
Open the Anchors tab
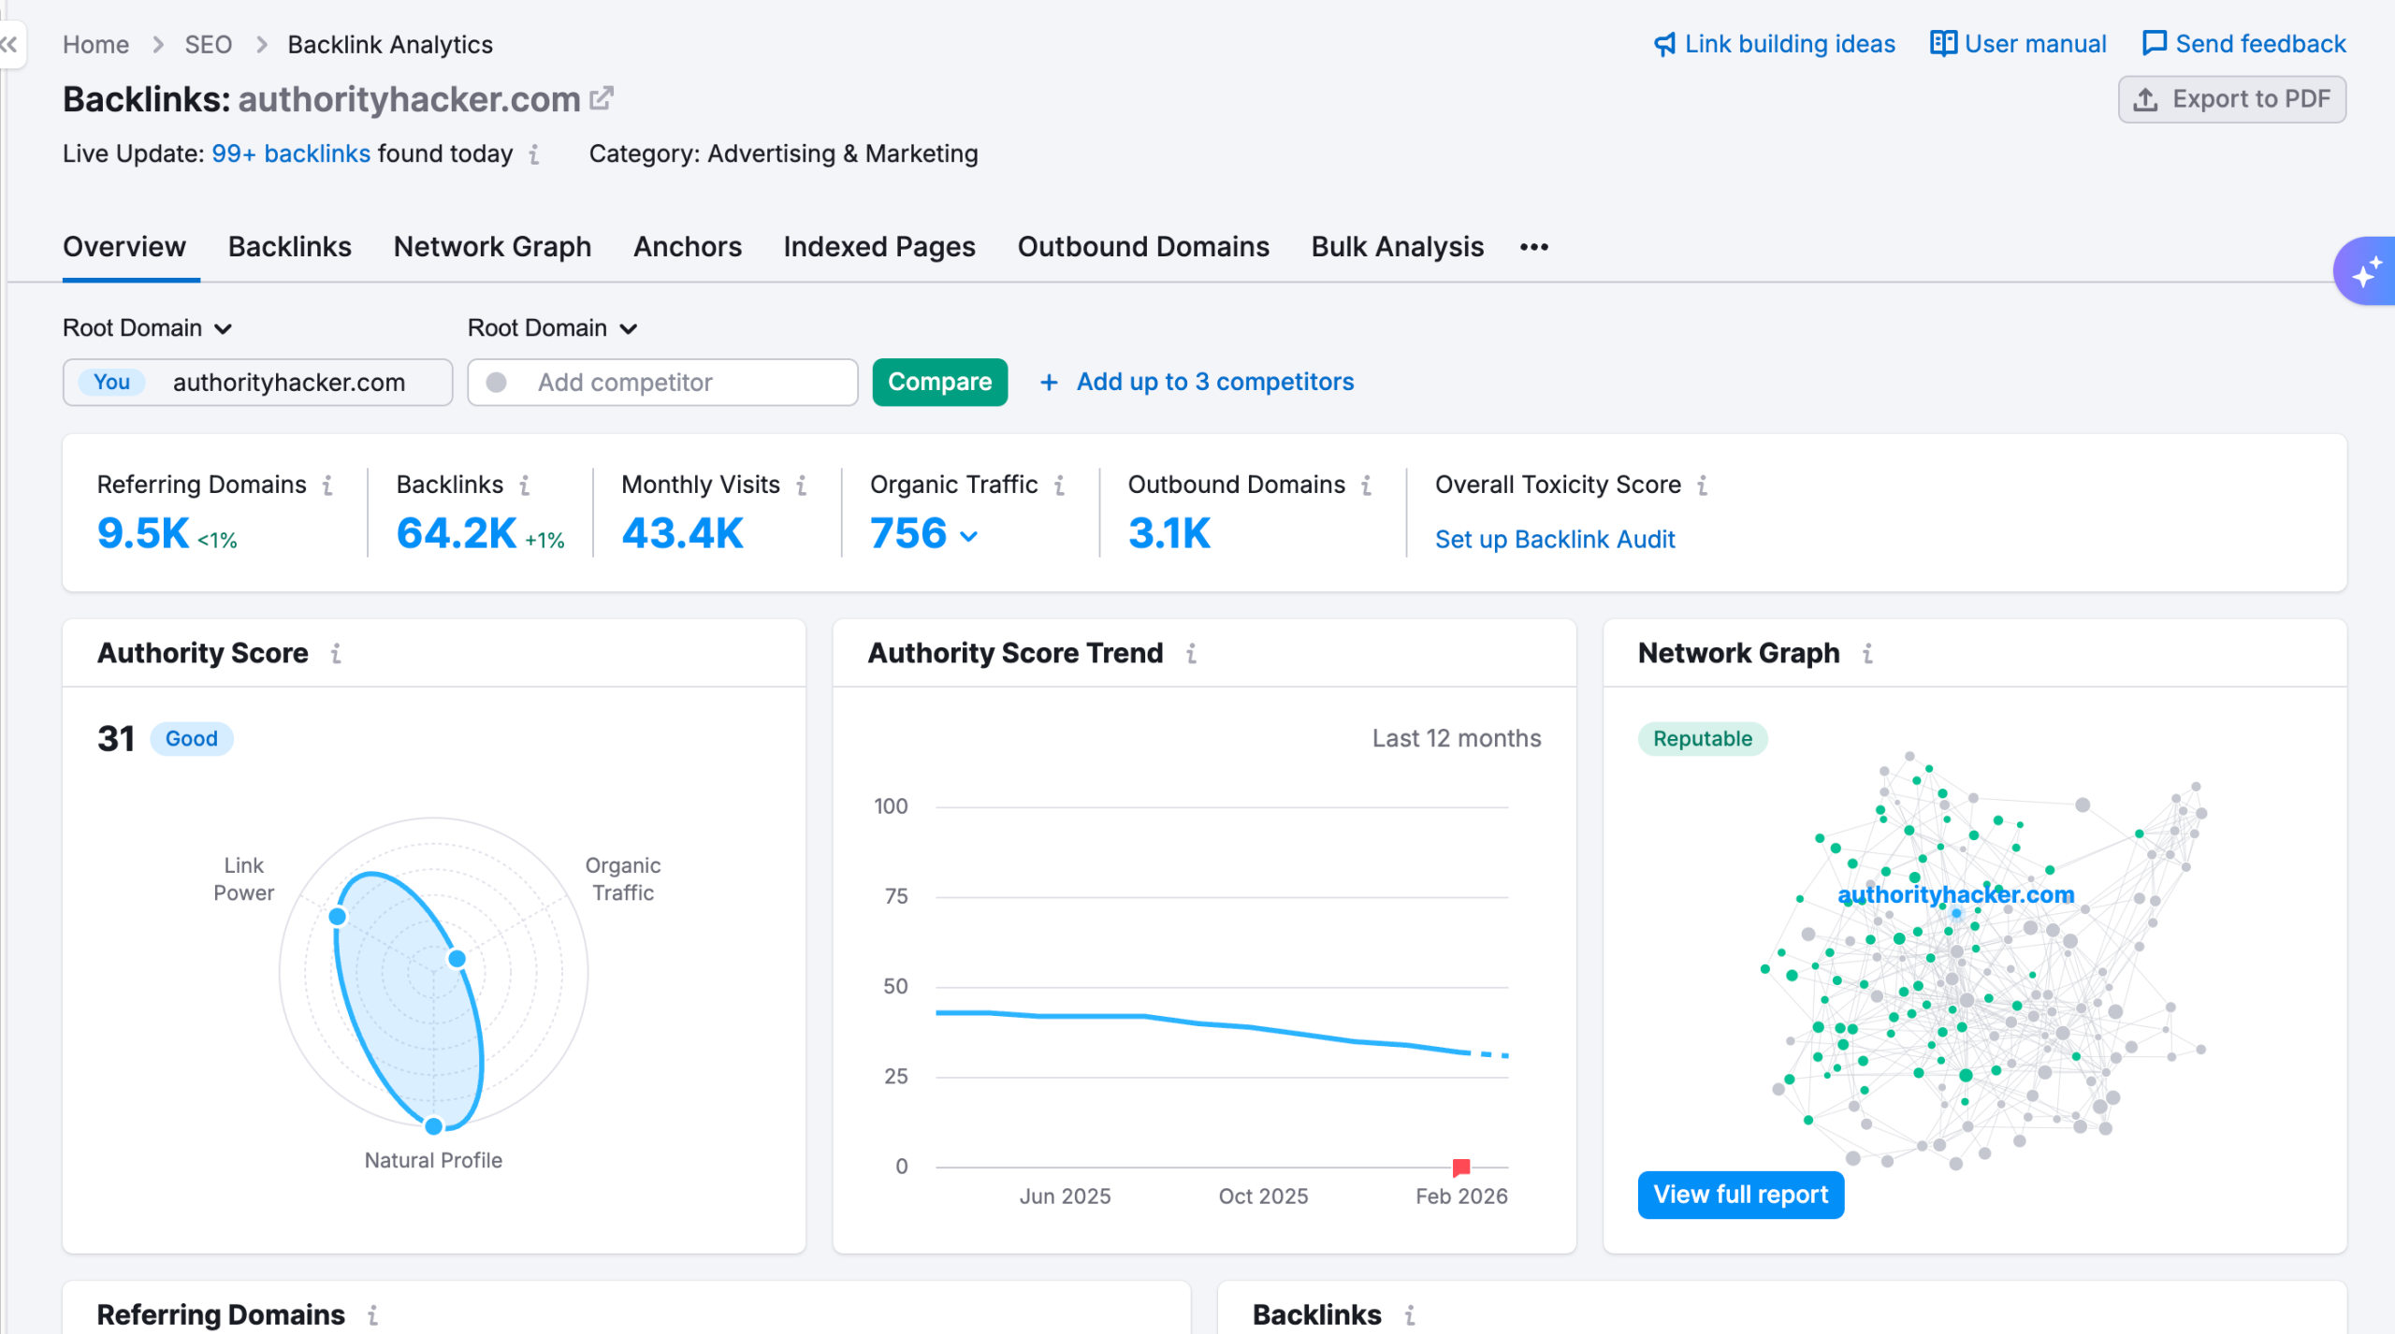point(688,246)
